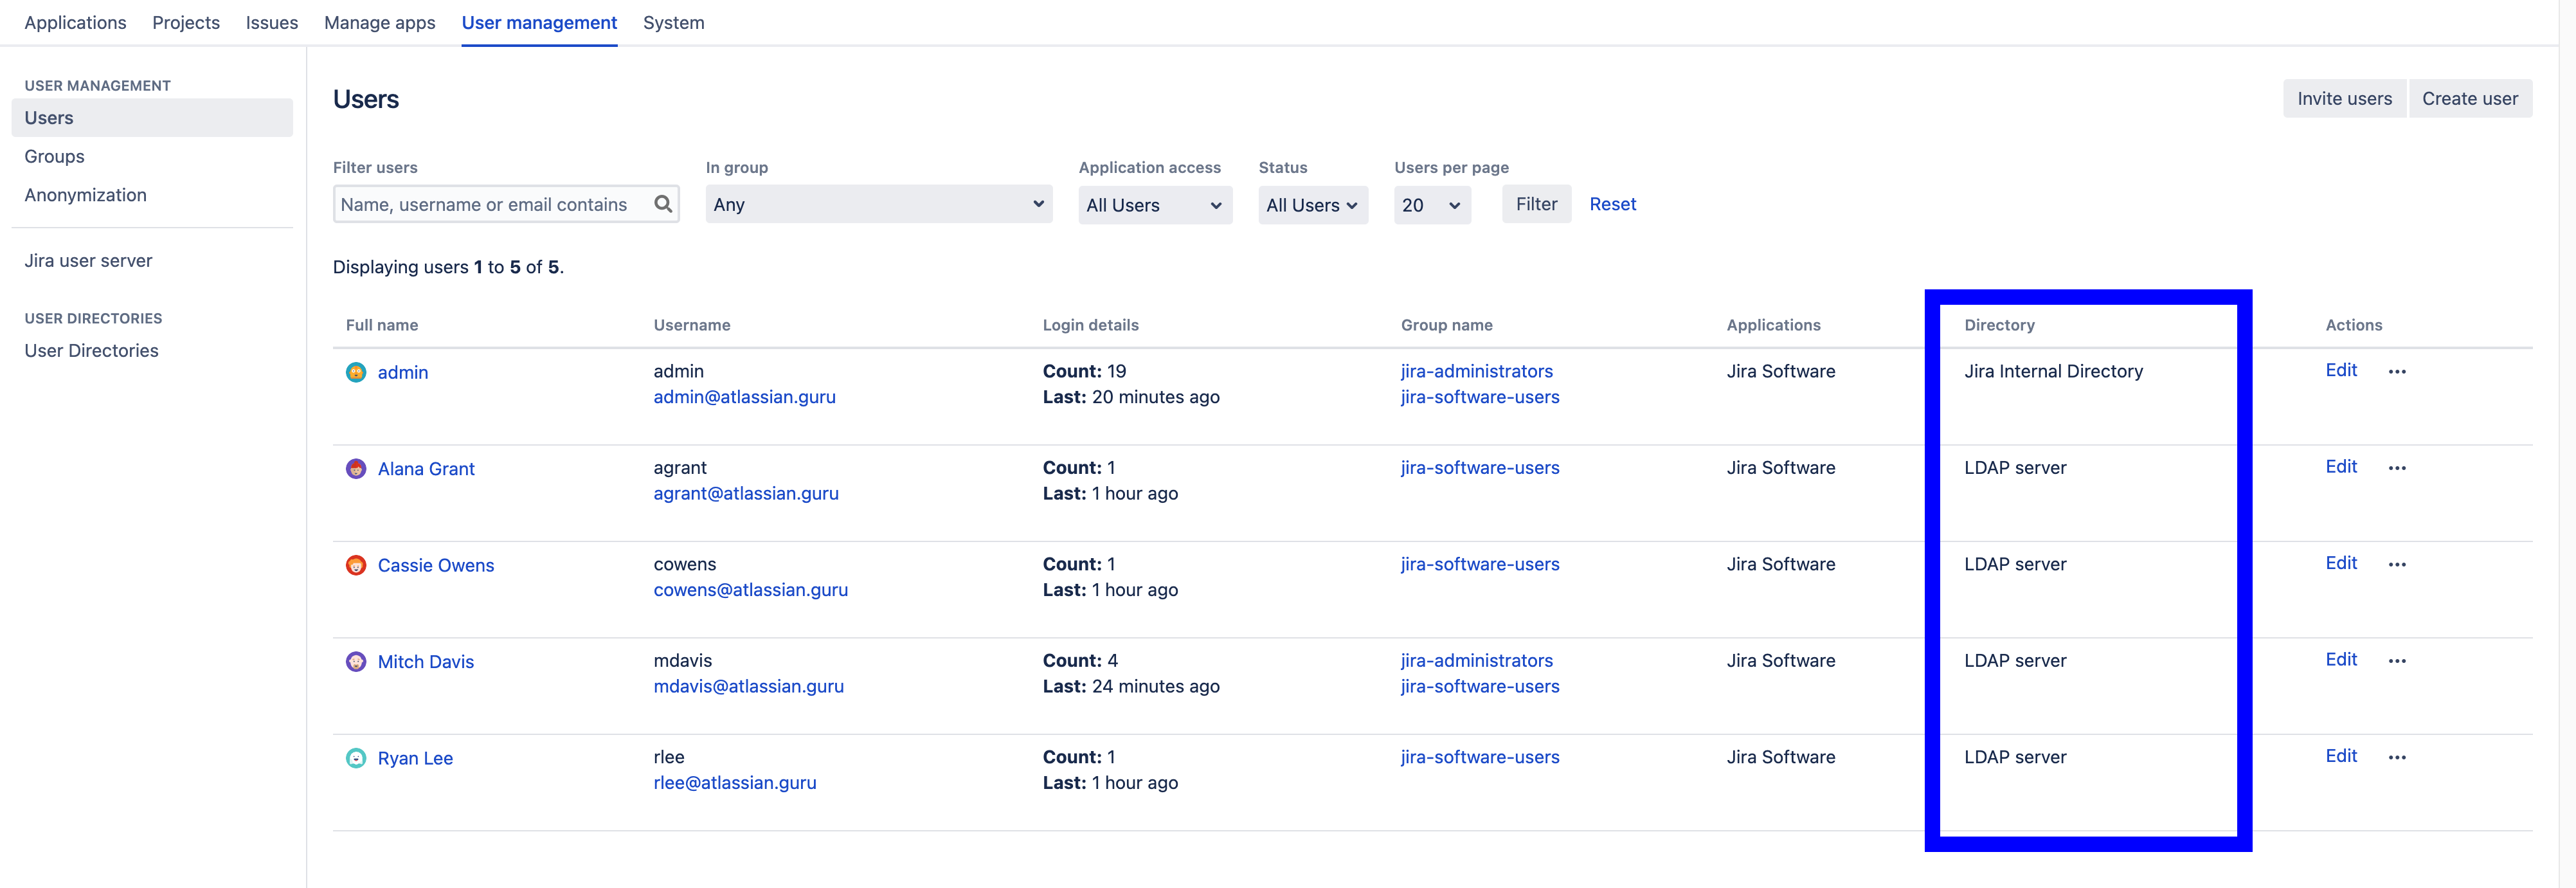This screenshot has height=888, width=2576.
Task: Click Mitch Davis' avatar icon
Action: point(356,662)
